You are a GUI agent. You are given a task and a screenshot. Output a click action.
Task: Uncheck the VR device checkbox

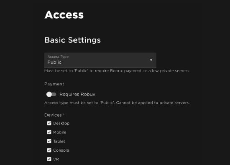click(49, 159)
